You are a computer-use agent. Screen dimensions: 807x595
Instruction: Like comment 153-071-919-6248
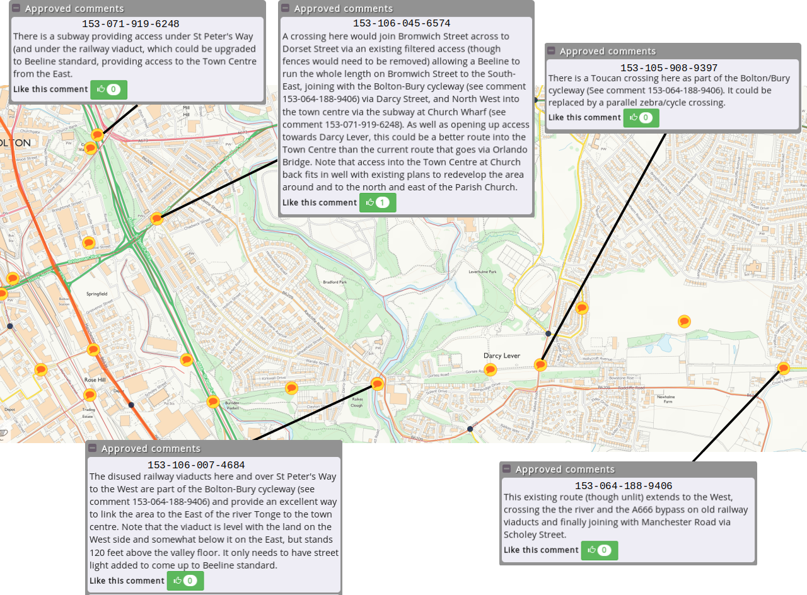tap(108, 90)
